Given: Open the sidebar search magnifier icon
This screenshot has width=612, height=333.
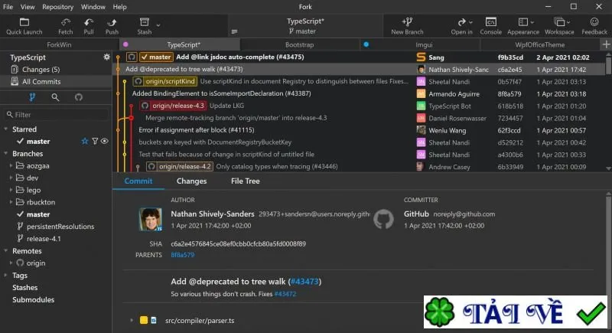Looking at the screenshot, I should (55, 97).
